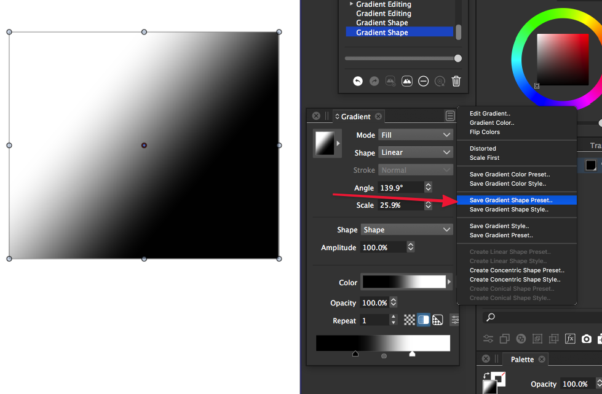Viewport: 602px width, 394px height.
Task: Click the white gradient color stop
Action: point(412,354)
